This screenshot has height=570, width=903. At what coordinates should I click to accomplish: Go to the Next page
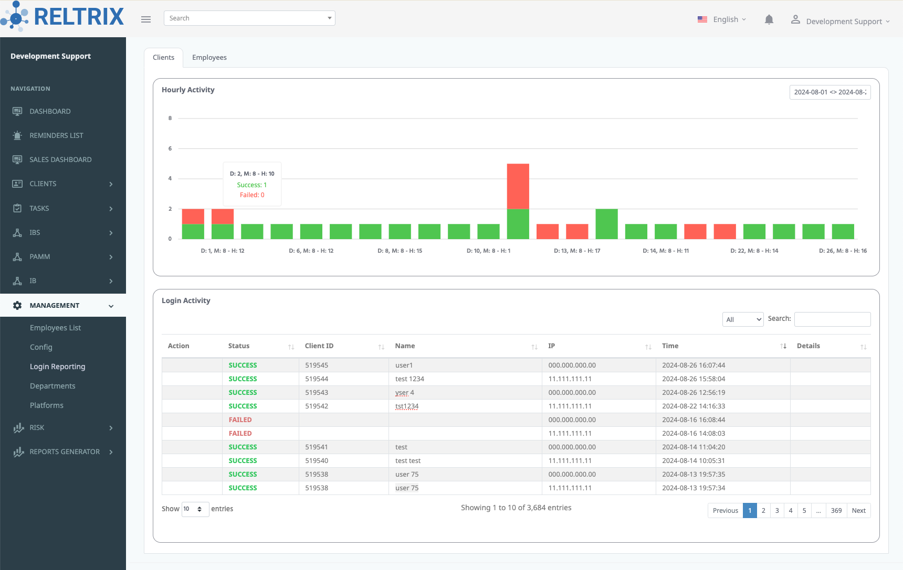click(x=858, y=511)
